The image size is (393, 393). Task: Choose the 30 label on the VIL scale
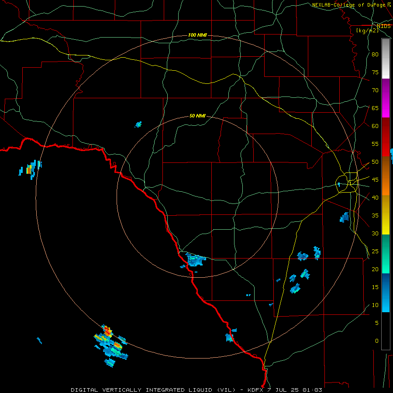[375, 234]
